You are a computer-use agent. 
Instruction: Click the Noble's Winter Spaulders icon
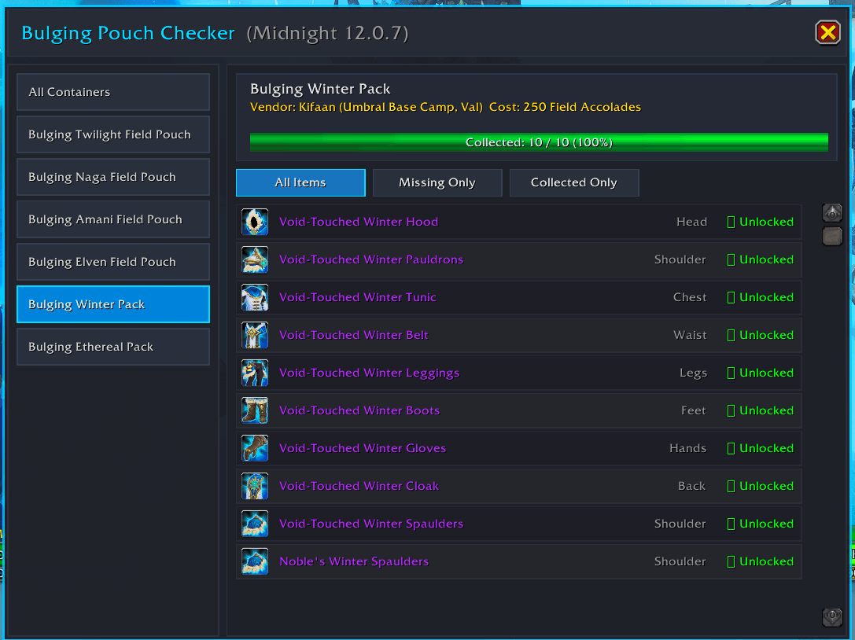pos(255,561)
